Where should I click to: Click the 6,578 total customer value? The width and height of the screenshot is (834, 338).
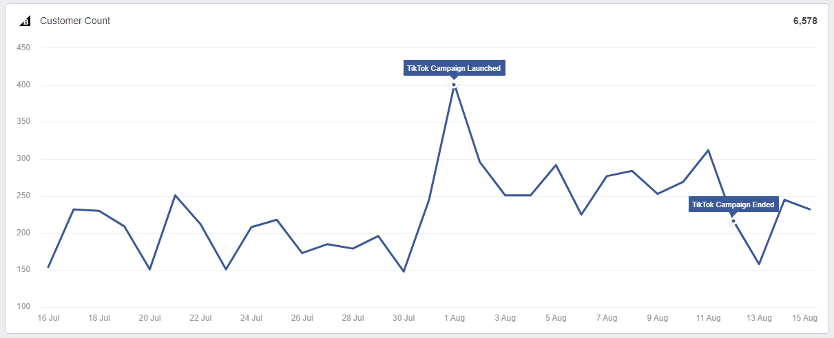805,21
